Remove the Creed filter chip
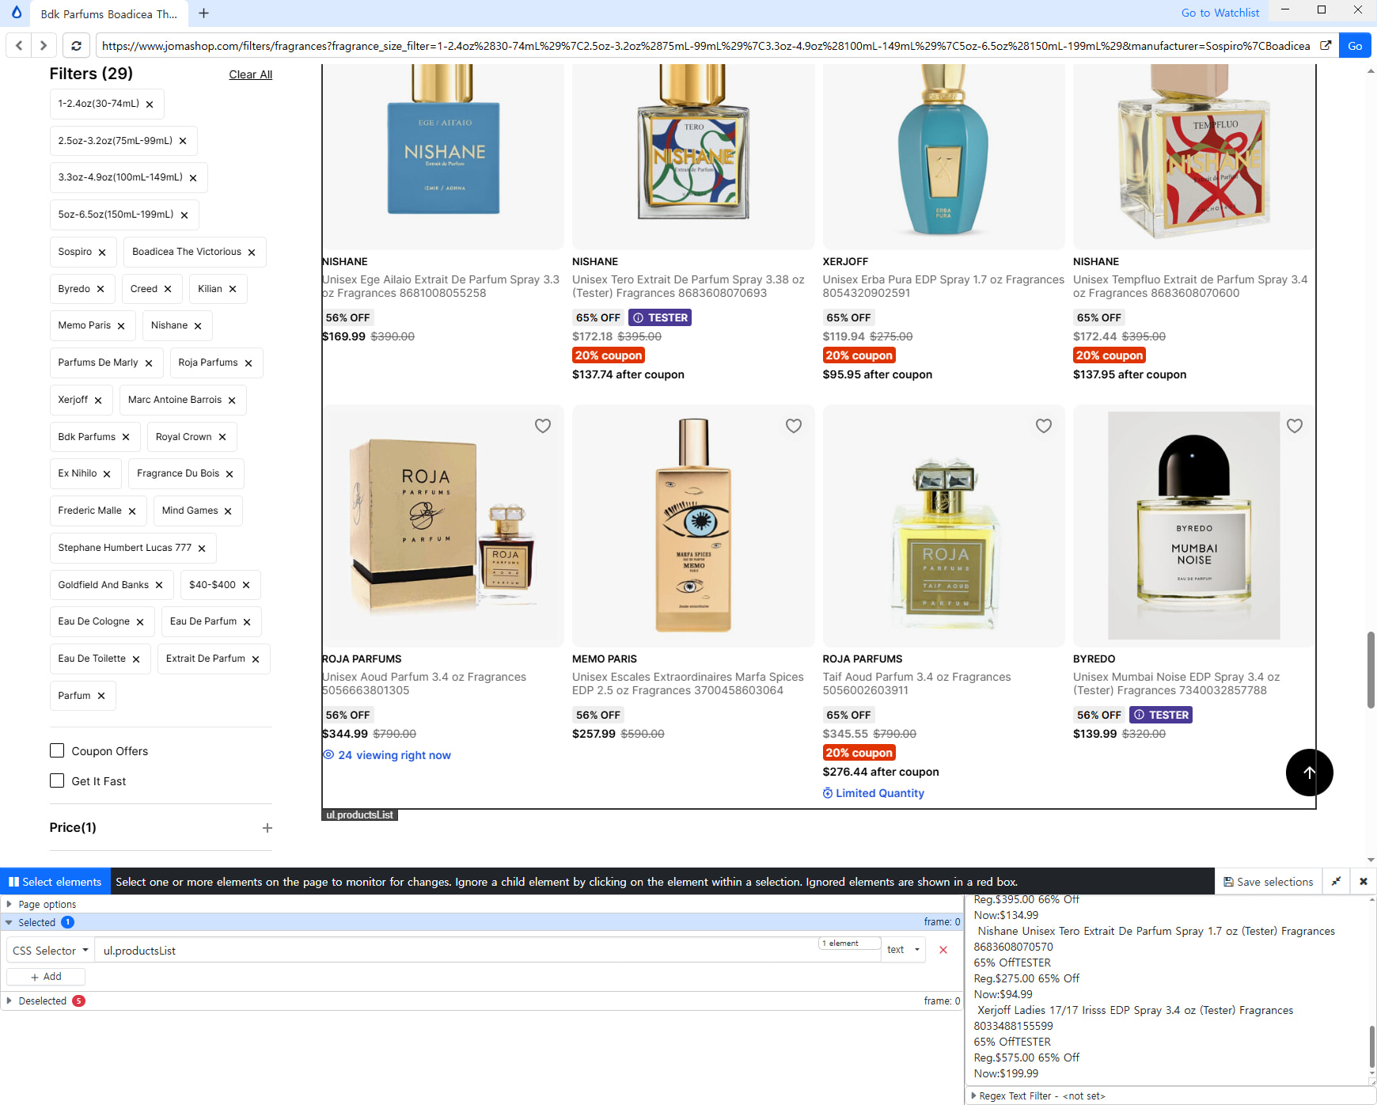This screenshot has height=1105, width=1377. (x=168, y=290)
